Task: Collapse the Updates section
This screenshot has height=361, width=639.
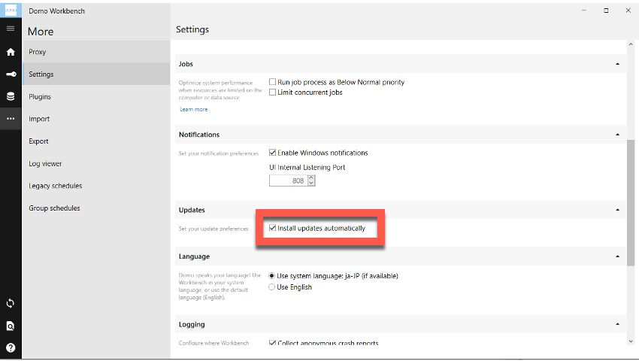Action: point(617,210)
